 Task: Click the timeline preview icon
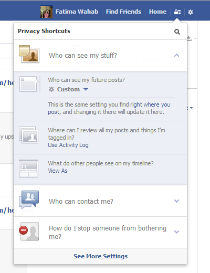coord(29,169)
